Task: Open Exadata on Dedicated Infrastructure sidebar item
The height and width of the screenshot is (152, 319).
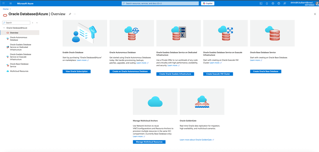Action: click(20, 47)
